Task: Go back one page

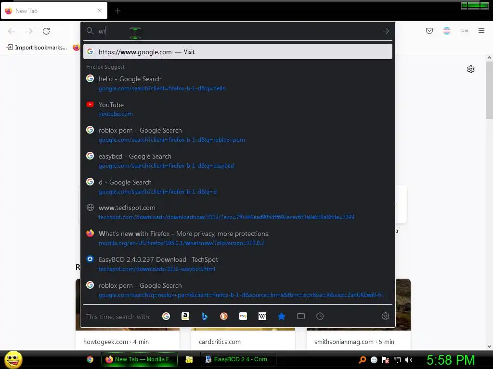Action: 12,31
